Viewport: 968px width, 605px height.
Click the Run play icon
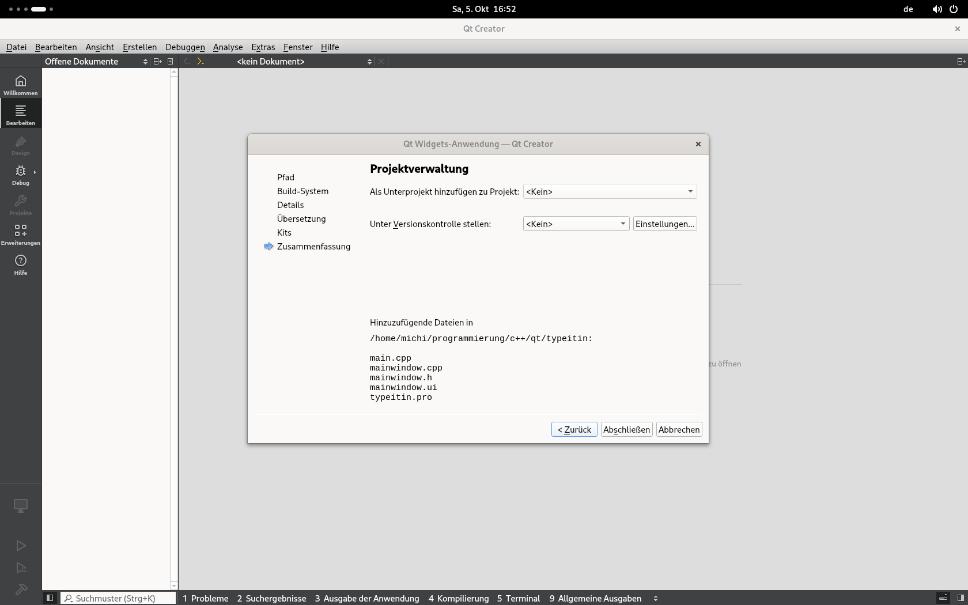point(21,546)
